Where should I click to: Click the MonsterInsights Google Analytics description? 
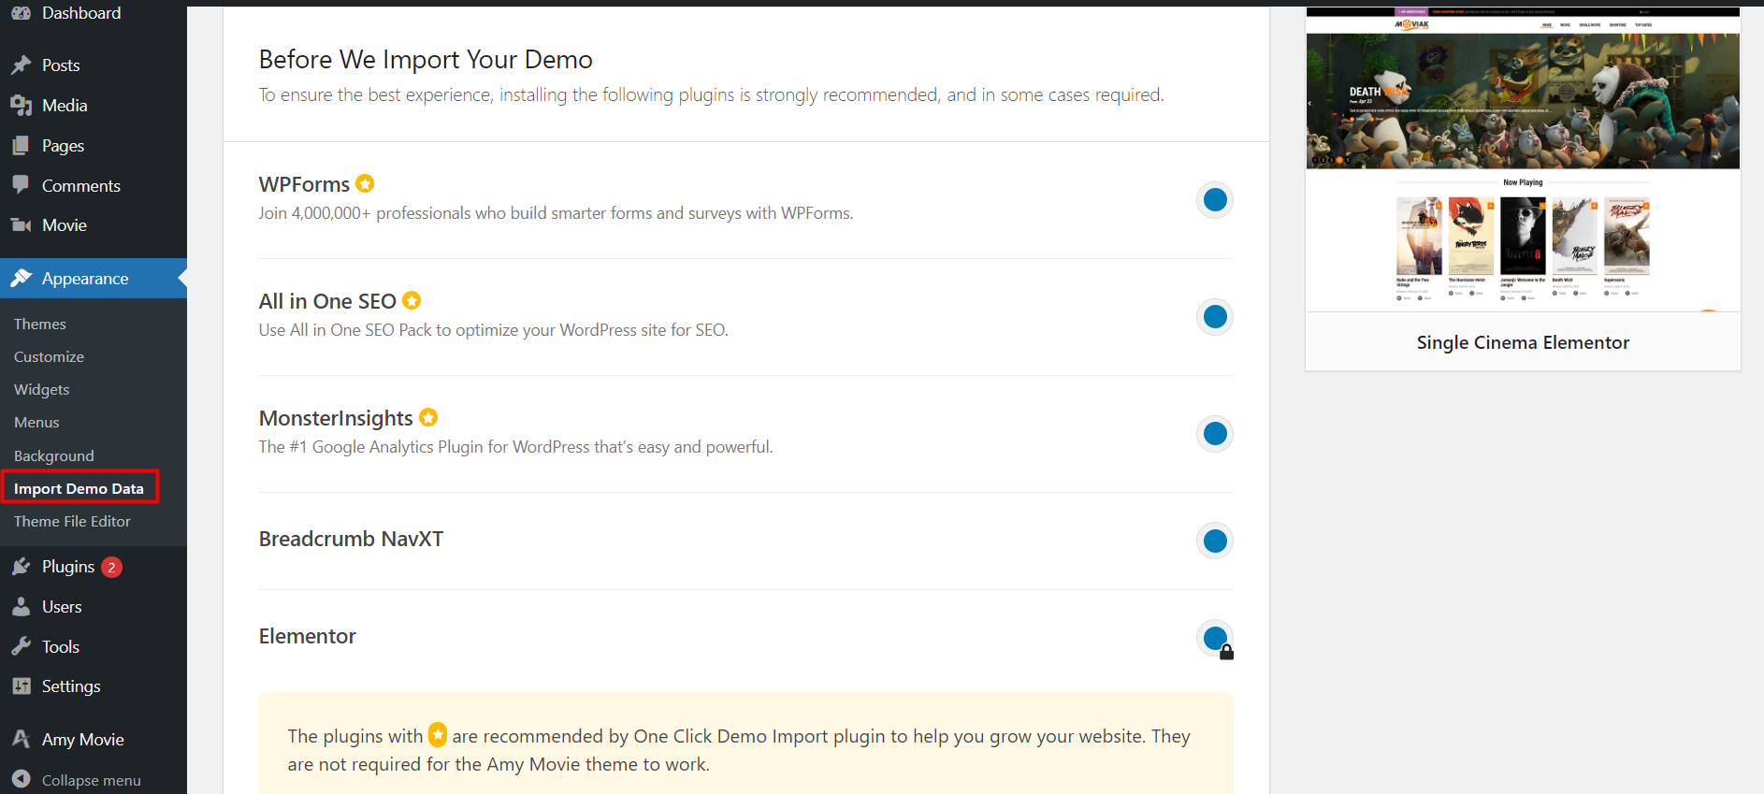click(515, 447)
